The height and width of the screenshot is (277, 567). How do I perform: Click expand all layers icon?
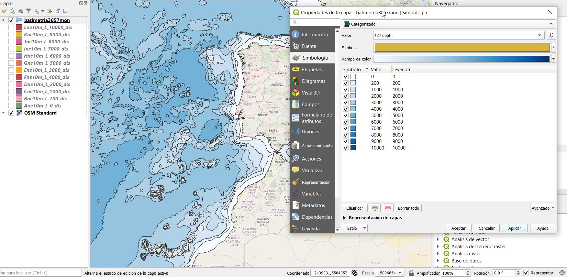coord(50,11)
